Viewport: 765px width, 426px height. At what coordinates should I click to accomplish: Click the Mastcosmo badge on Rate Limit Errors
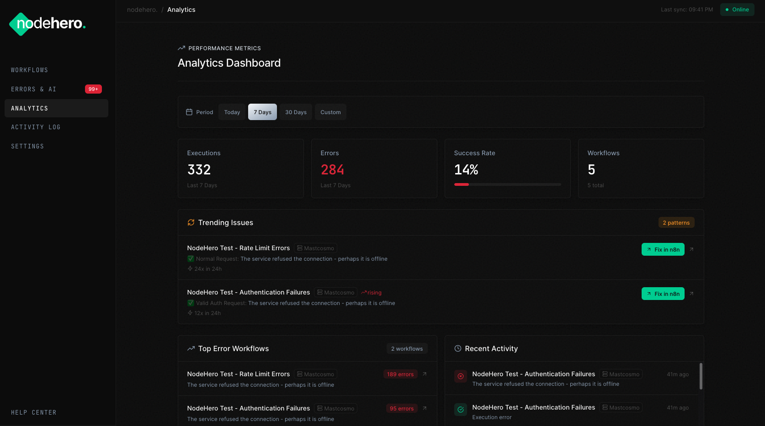315,248
